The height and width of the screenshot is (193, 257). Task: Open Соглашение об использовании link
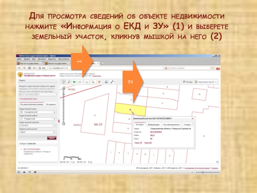pos(197,168)
